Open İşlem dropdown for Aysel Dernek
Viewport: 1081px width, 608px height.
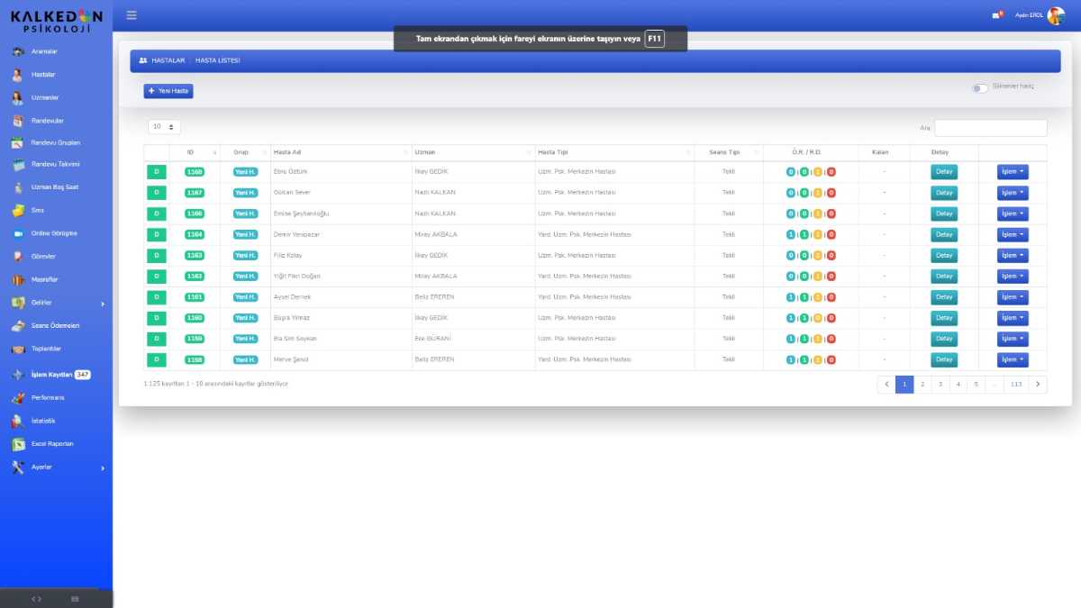tap(1013, 297)
